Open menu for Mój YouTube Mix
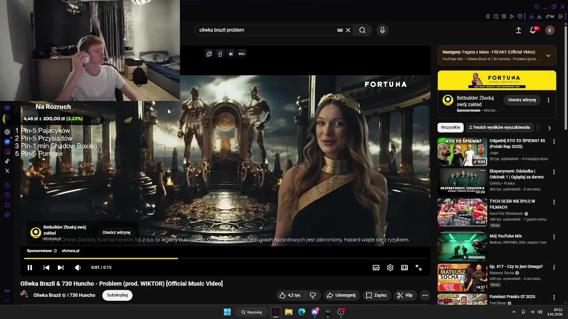This screenshot has height=319, width=568. click(x=554, y=237)
